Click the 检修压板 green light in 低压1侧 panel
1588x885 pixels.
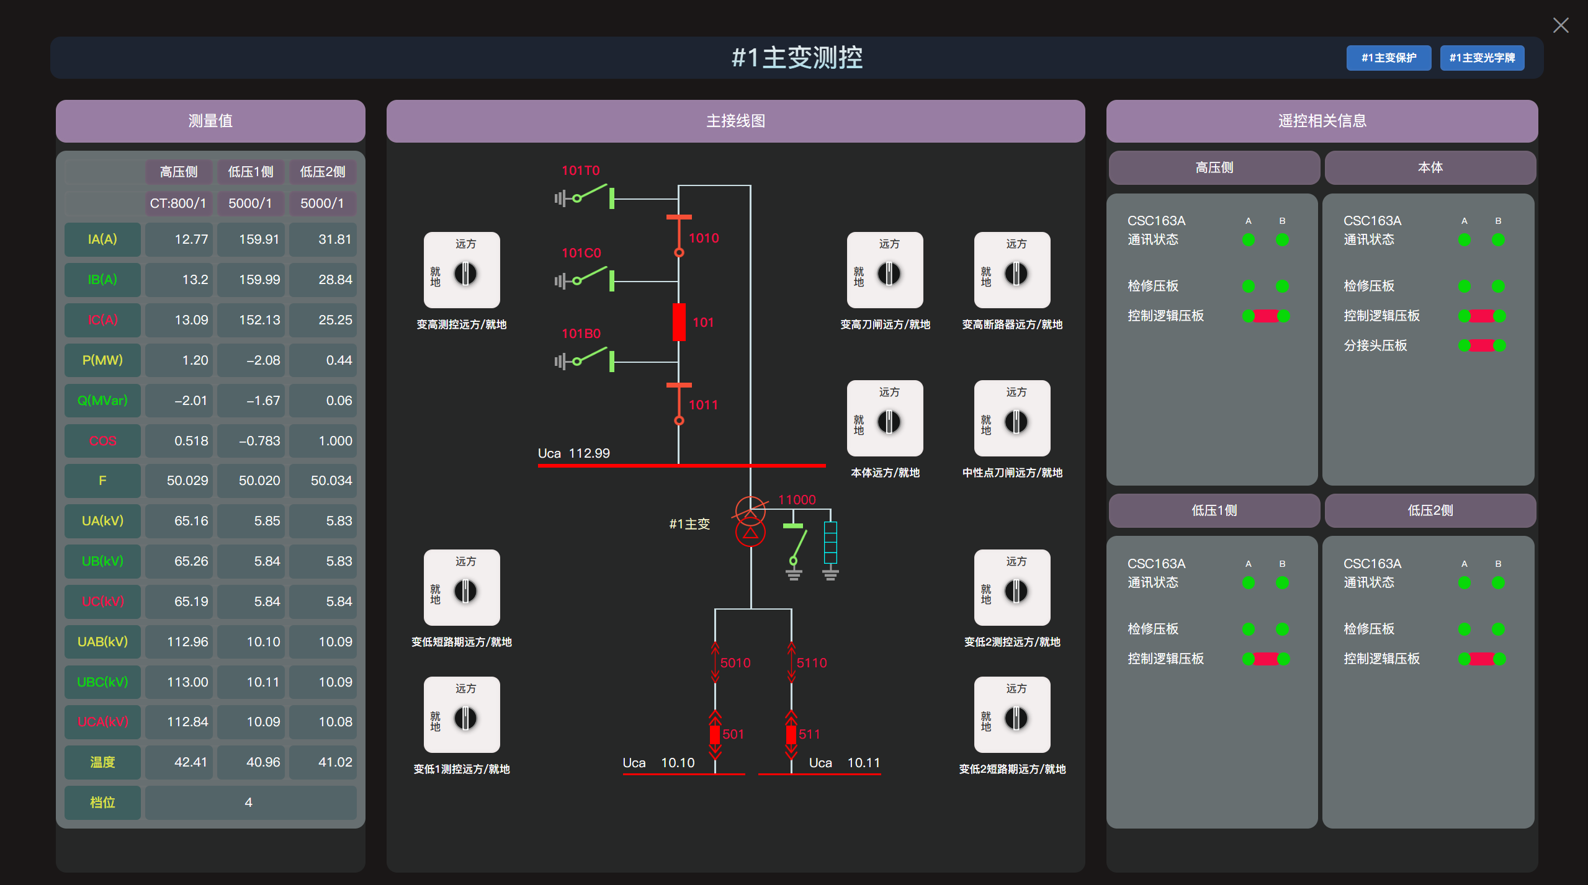point(1249,628)
